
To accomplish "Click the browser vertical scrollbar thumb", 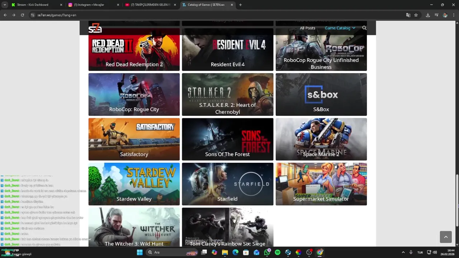I will pyautogui.click(x=457, y=201).
